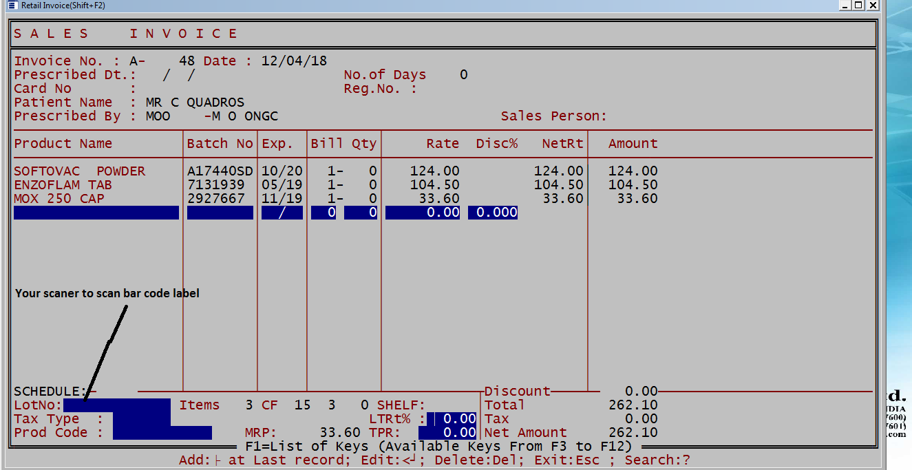Click the Retail Invoice window icon

[11, 6]
